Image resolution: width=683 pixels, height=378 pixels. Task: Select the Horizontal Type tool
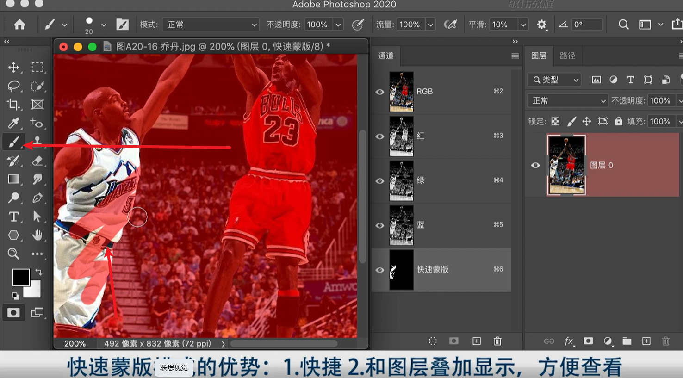(x=13, y=217)
